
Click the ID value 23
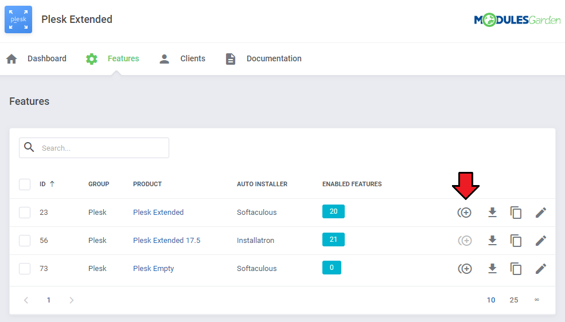pyautogui.click(x=44, y=212)
